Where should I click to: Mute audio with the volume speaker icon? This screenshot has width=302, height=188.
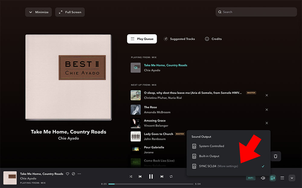point(263,178)
